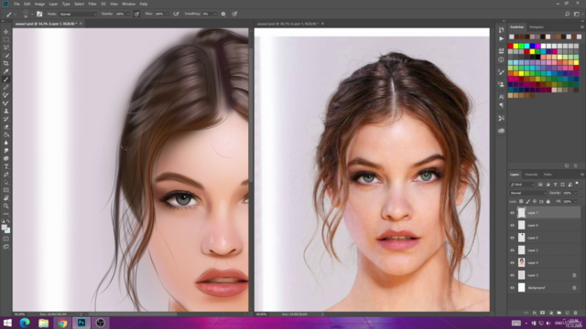Open the brush Opacity dropdown arrow
586x329 pixels.
pos(128,14)
